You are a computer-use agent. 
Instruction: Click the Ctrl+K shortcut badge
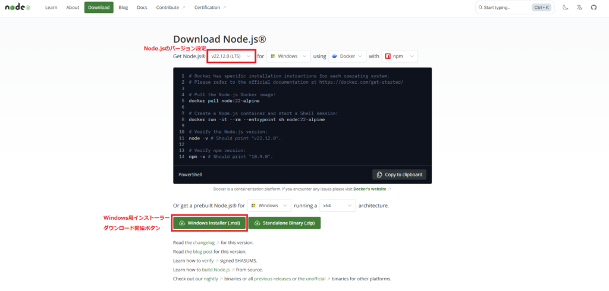point(541,7)
